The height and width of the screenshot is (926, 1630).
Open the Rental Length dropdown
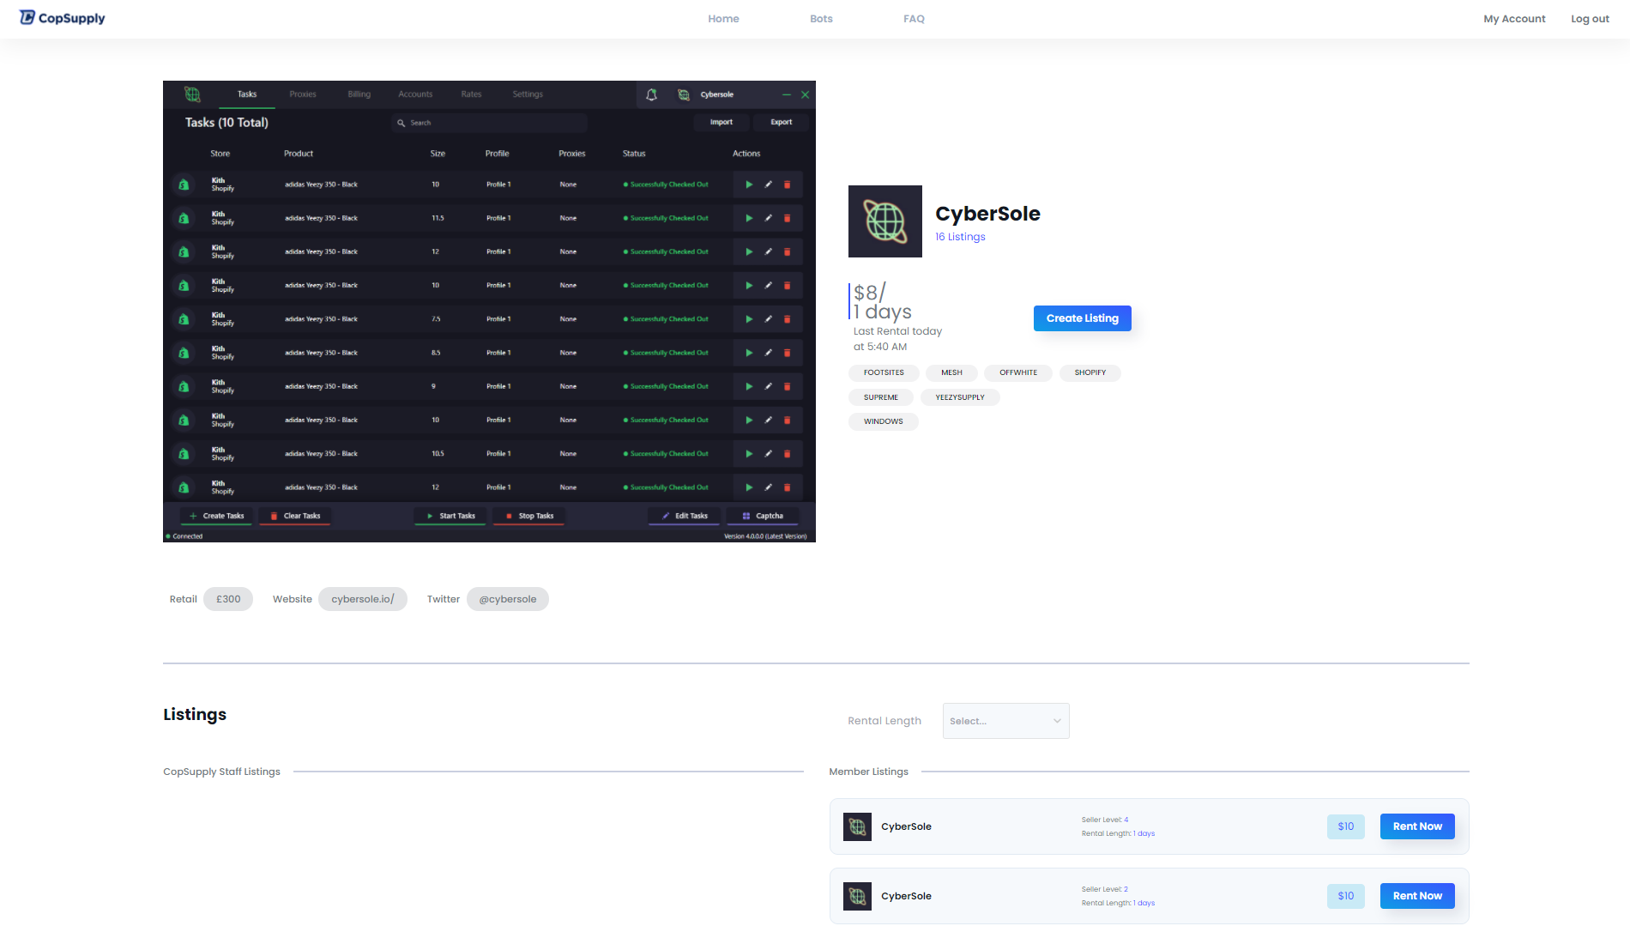pyautogui.click(x=1005, y=721)
